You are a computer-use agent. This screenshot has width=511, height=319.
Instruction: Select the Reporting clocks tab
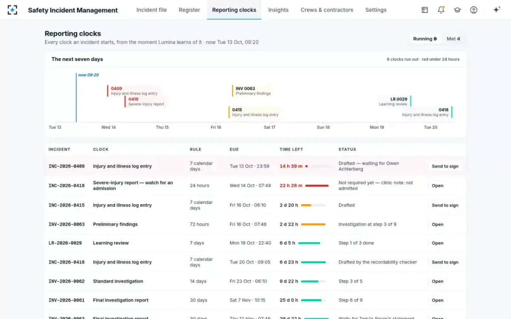click(234, 10)
